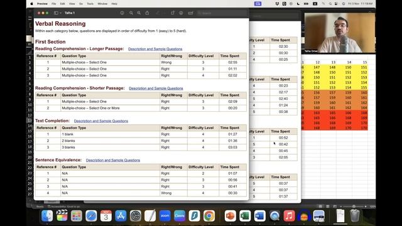This screenshot has width=402, height=226.
Task: Open QuickTime Player from the Dock
Action: tap(274, 216)
